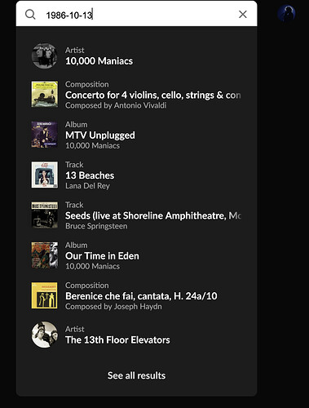Click the 10,000 Maniacs artist photo
The image size is (309, 408).
click(x=45, y=55)
